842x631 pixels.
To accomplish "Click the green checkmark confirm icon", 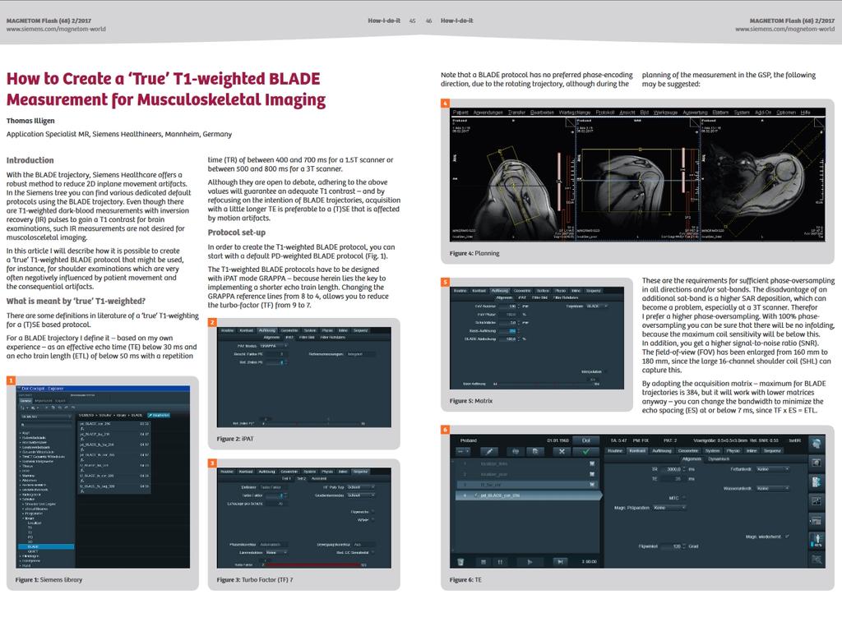I will [x=585, y=451].
